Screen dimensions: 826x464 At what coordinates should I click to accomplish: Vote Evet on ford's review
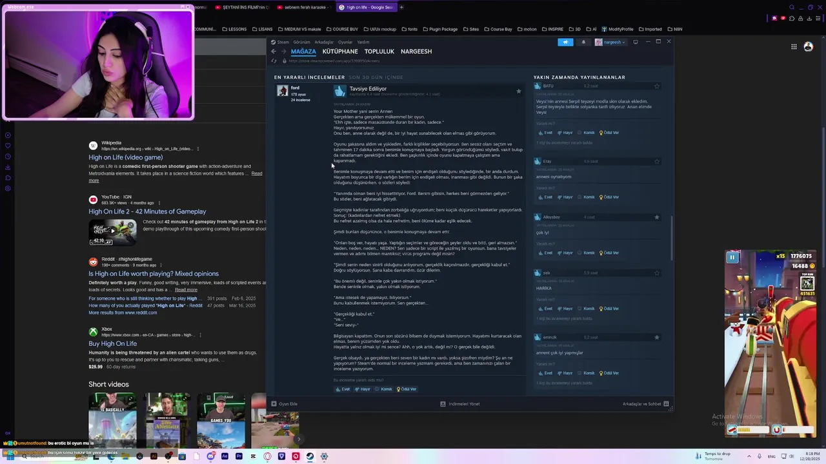point(343,389)
